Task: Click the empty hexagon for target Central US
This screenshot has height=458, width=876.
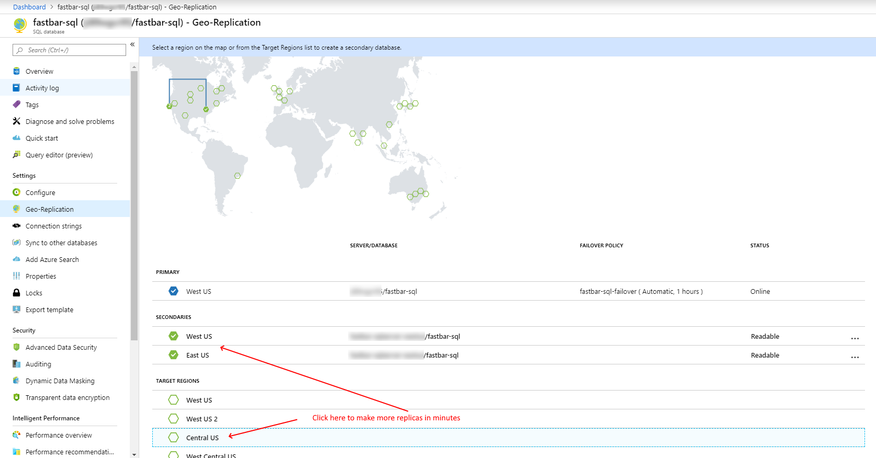Action: pyautogui.click(x=174, y=438)
